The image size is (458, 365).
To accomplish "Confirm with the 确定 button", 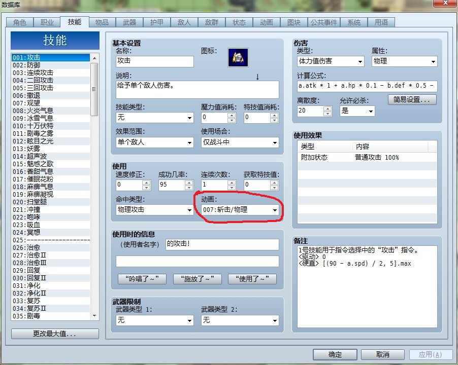I will coord(335,355).
